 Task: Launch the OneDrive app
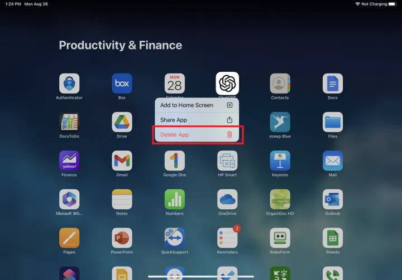click(227, 199)
